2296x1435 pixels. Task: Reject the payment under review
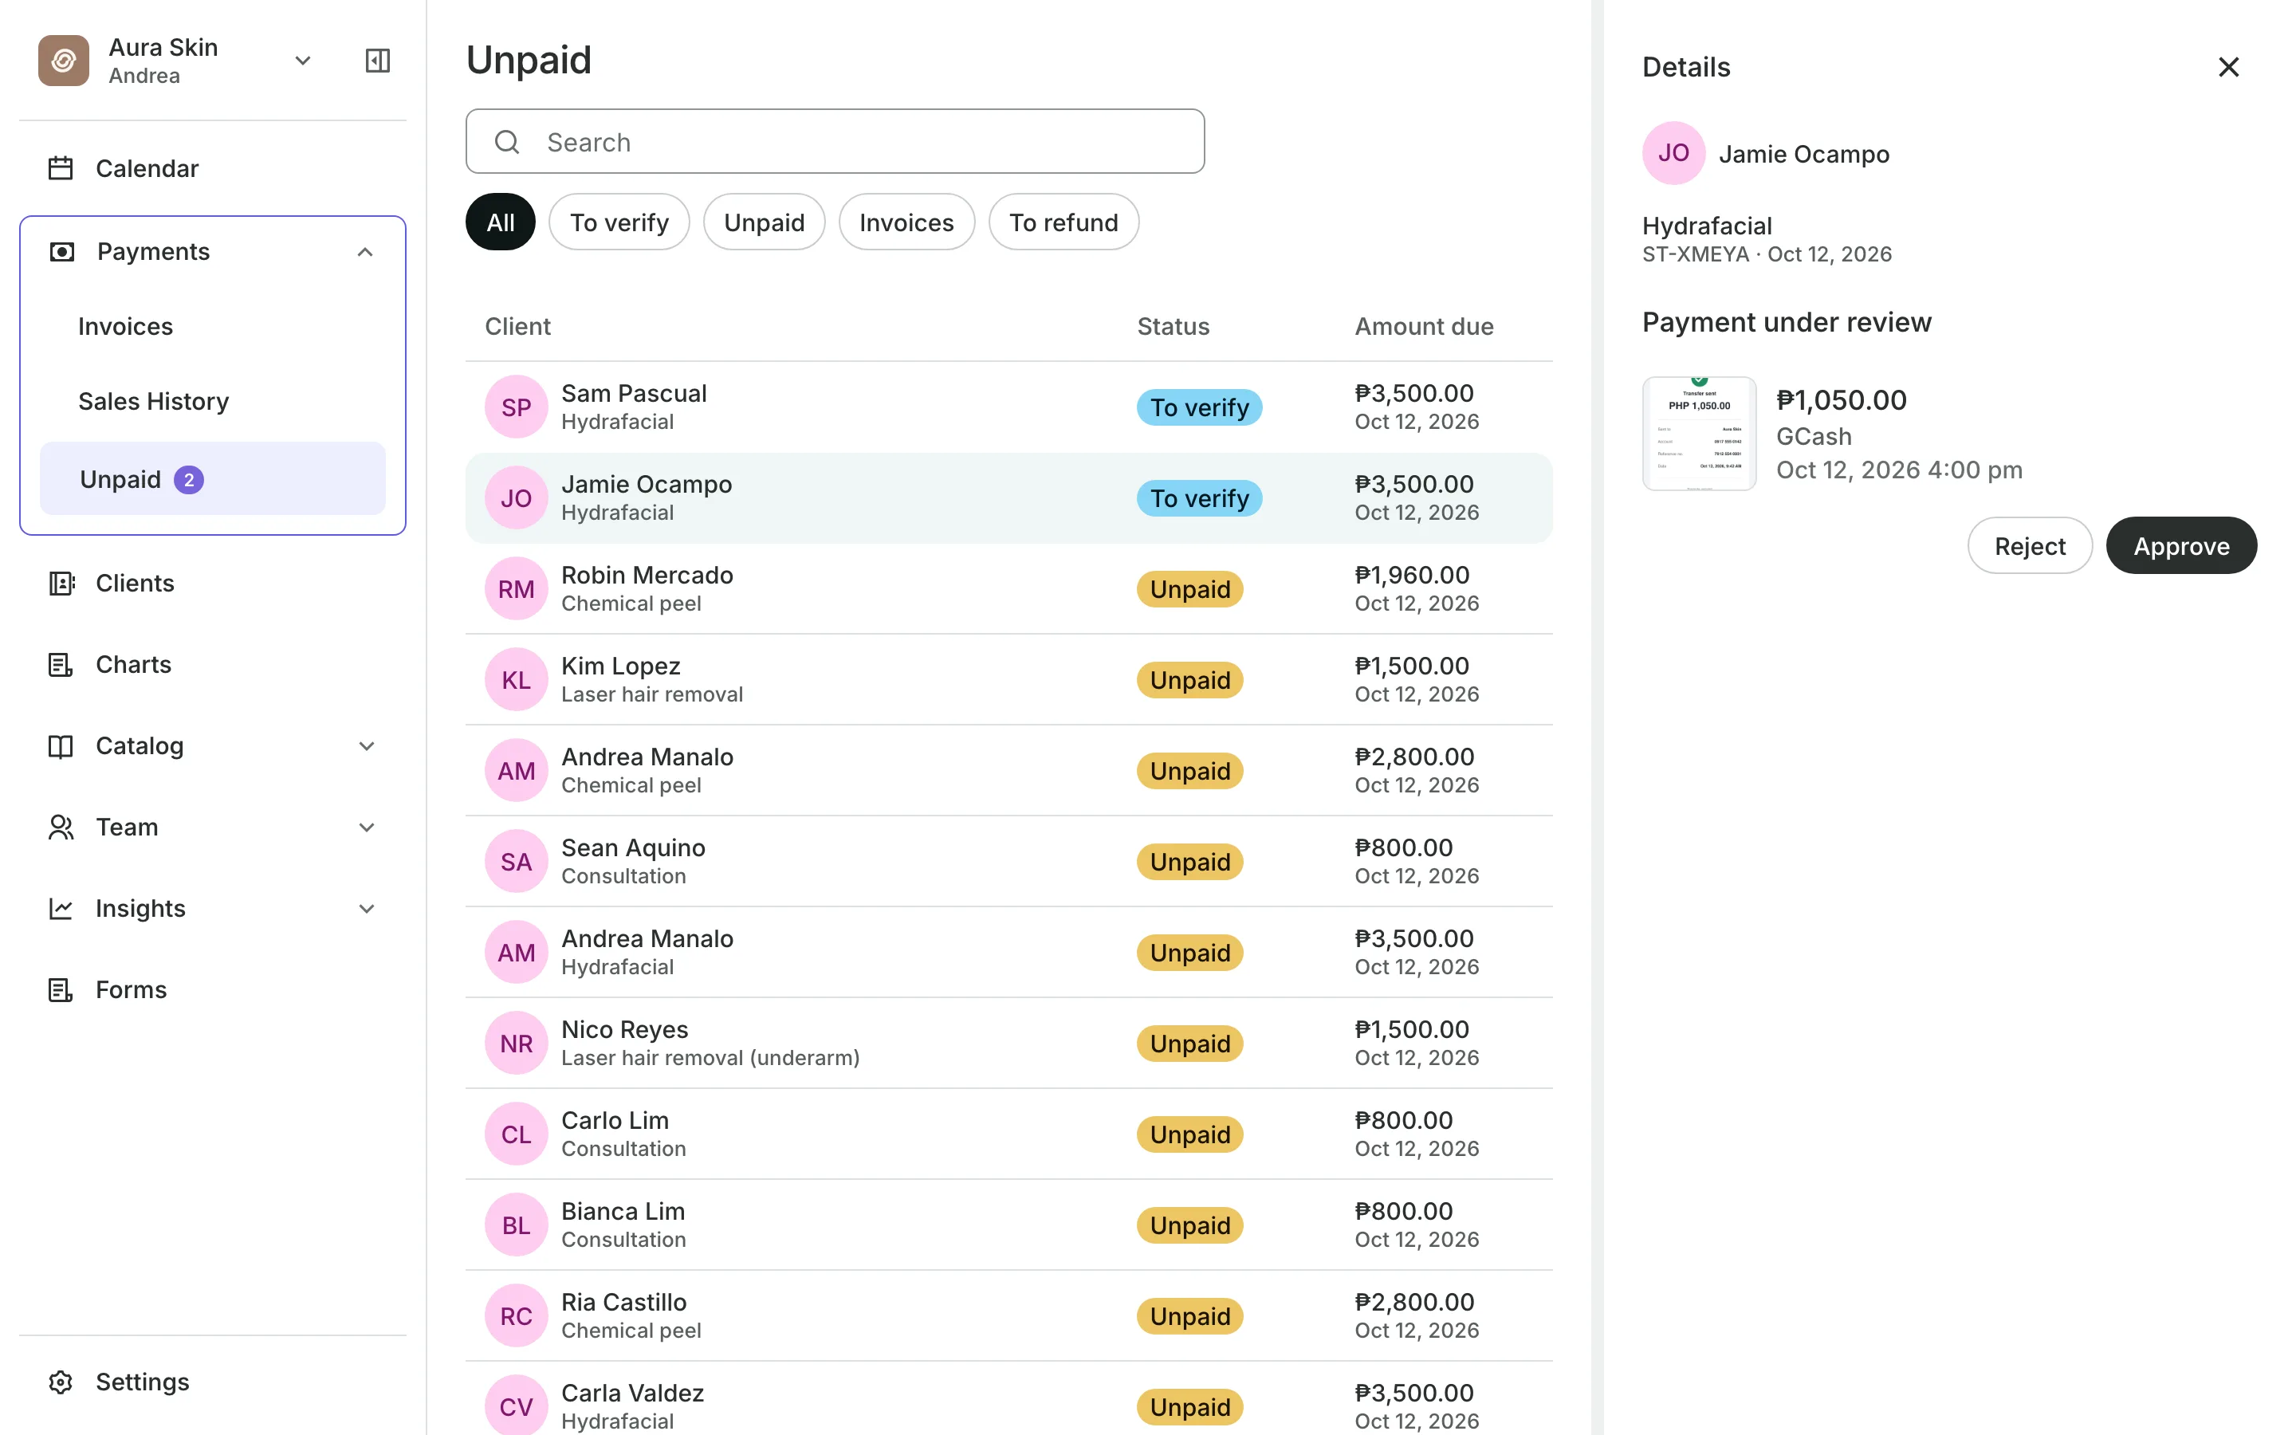point(2030,546)
